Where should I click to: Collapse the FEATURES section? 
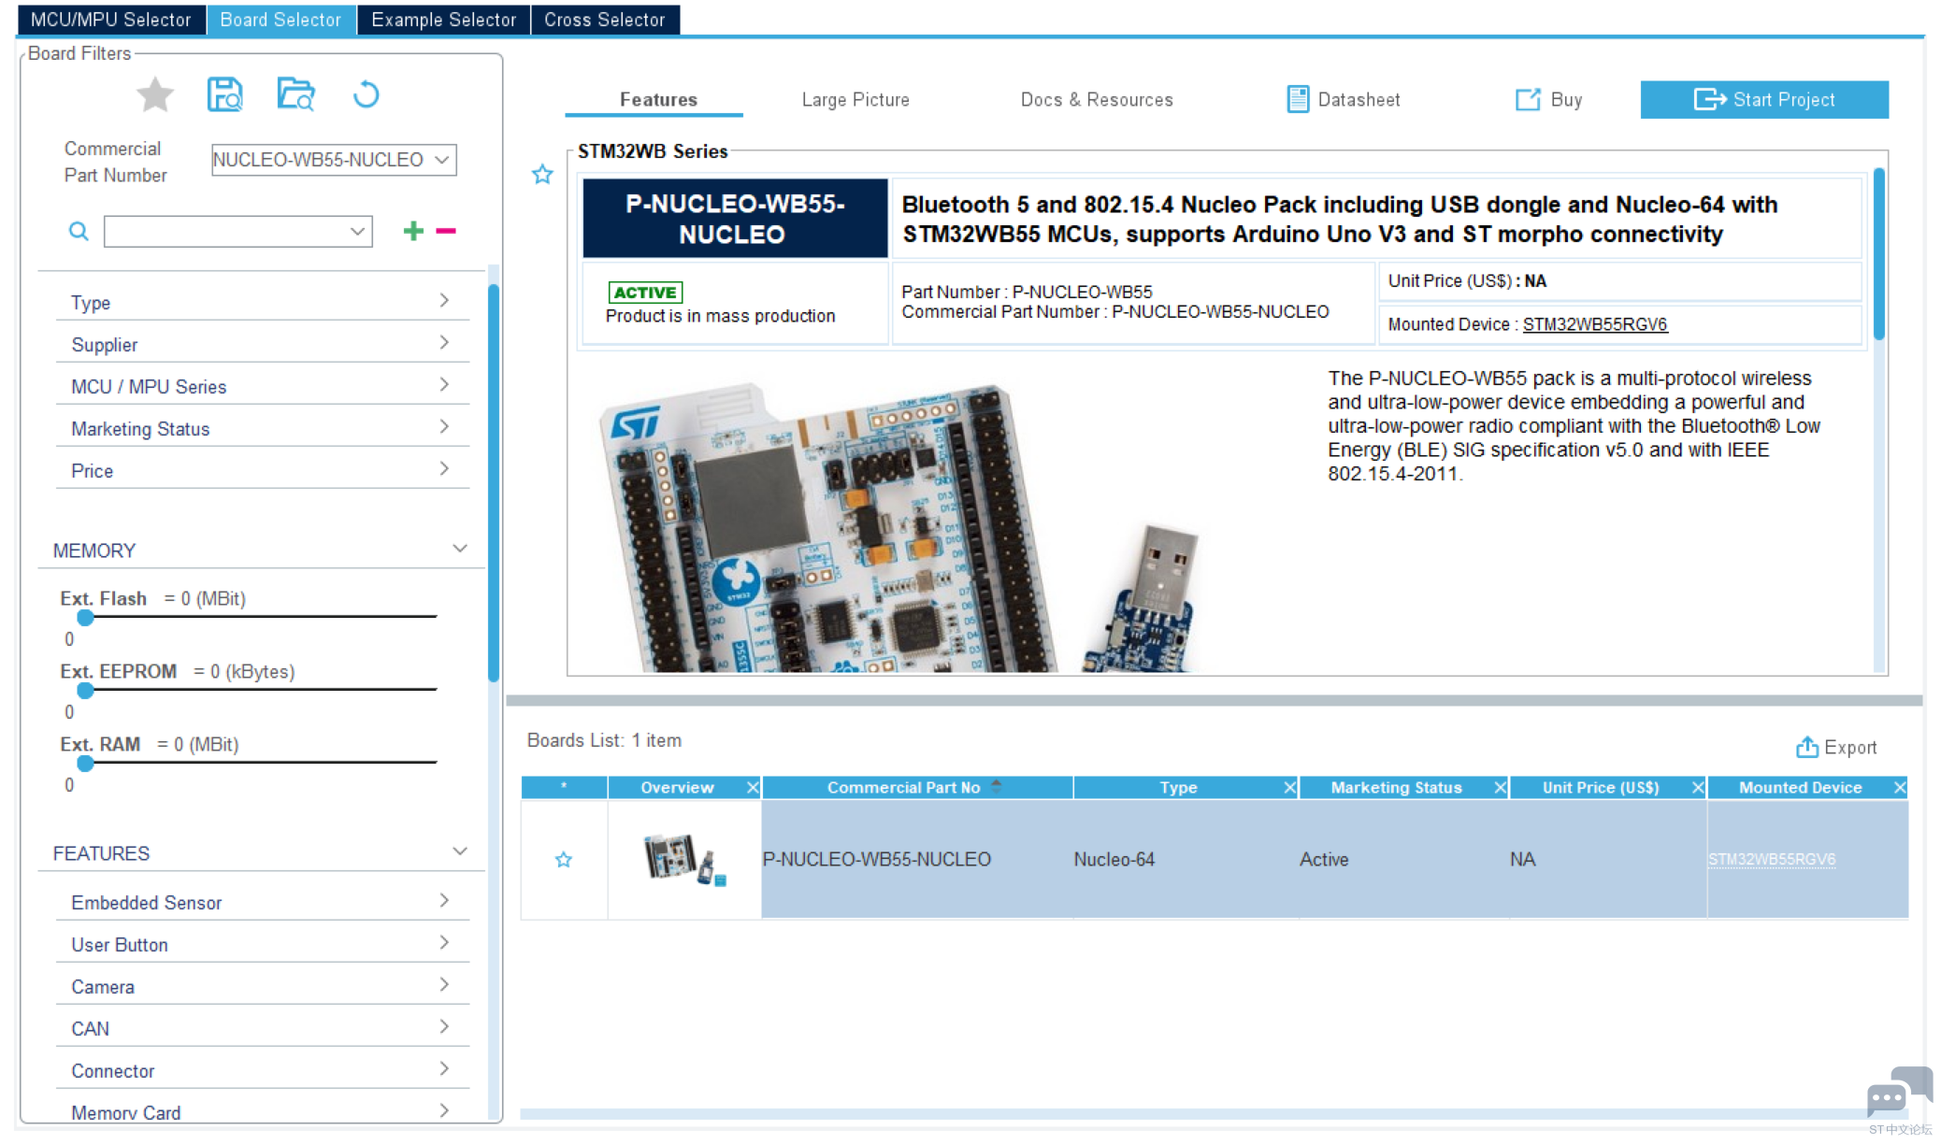pos(459,851)
